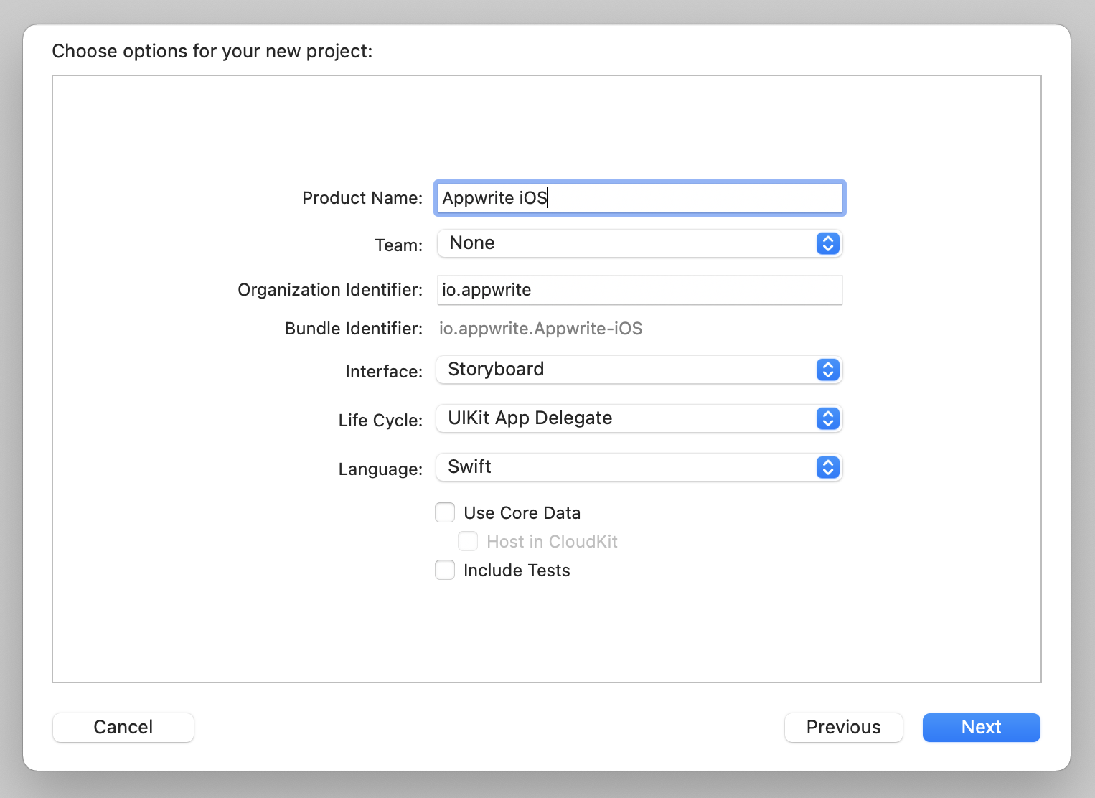Click the Host in CloudKit checkbox

coord(468,541)
